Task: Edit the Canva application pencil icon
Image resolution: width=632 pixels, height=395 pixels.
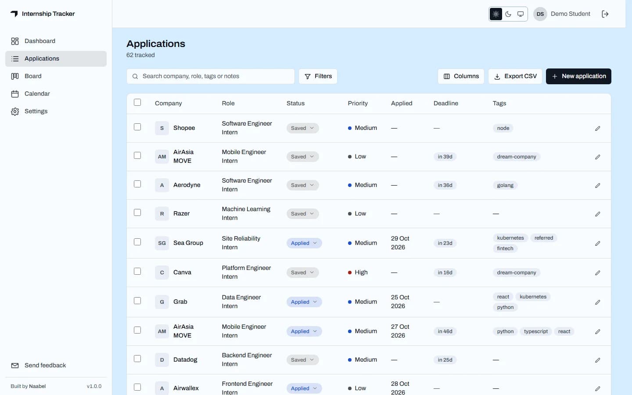Action: [x=598, y=273]
